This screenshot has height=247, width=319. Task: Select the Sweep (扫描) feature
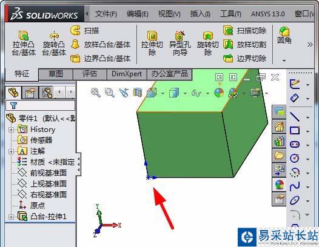85,31
